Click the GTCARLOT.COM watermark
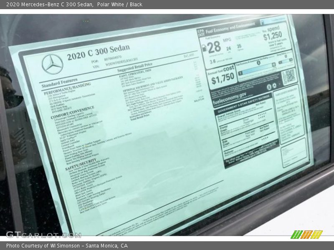 point(43,235)
